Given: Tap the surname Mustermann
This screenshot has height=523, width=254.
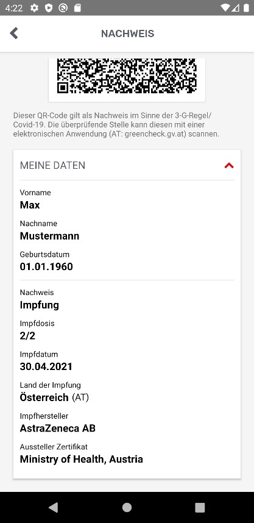Looking at the screenshot, I should click(50, 236).
